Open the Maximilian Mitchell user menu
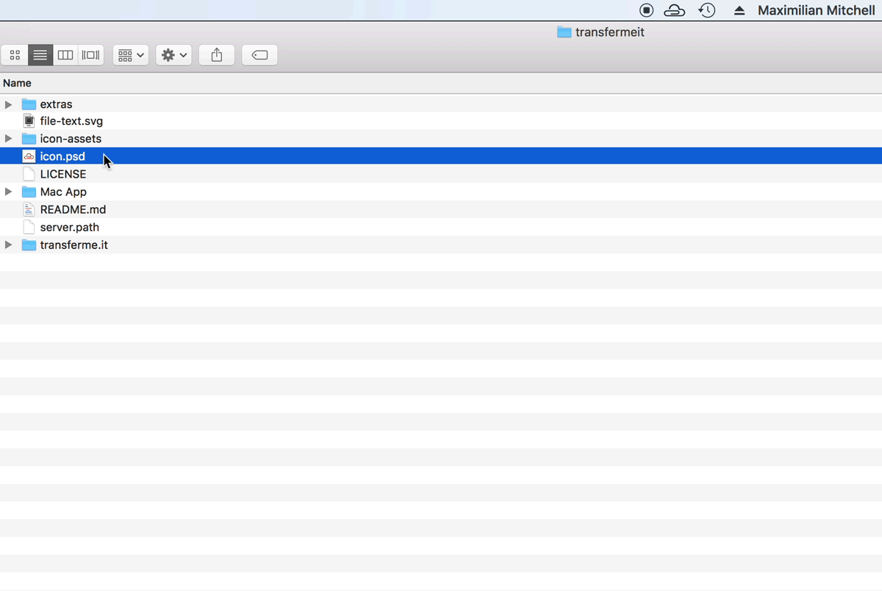 [816, 10]
